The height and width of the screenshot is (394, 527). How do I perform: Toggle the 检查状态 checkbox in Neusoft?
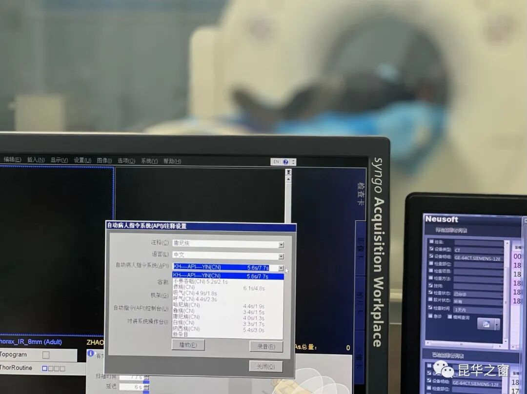pos(430,293)
